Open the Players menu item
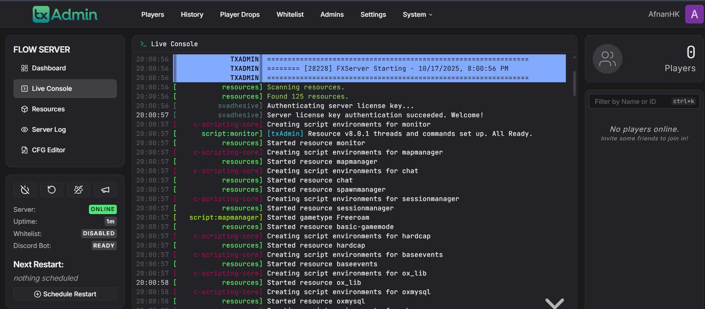 tap(153, 15)
